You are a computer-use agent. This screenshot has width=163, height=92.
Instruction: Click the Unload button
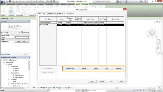(96, 68)
